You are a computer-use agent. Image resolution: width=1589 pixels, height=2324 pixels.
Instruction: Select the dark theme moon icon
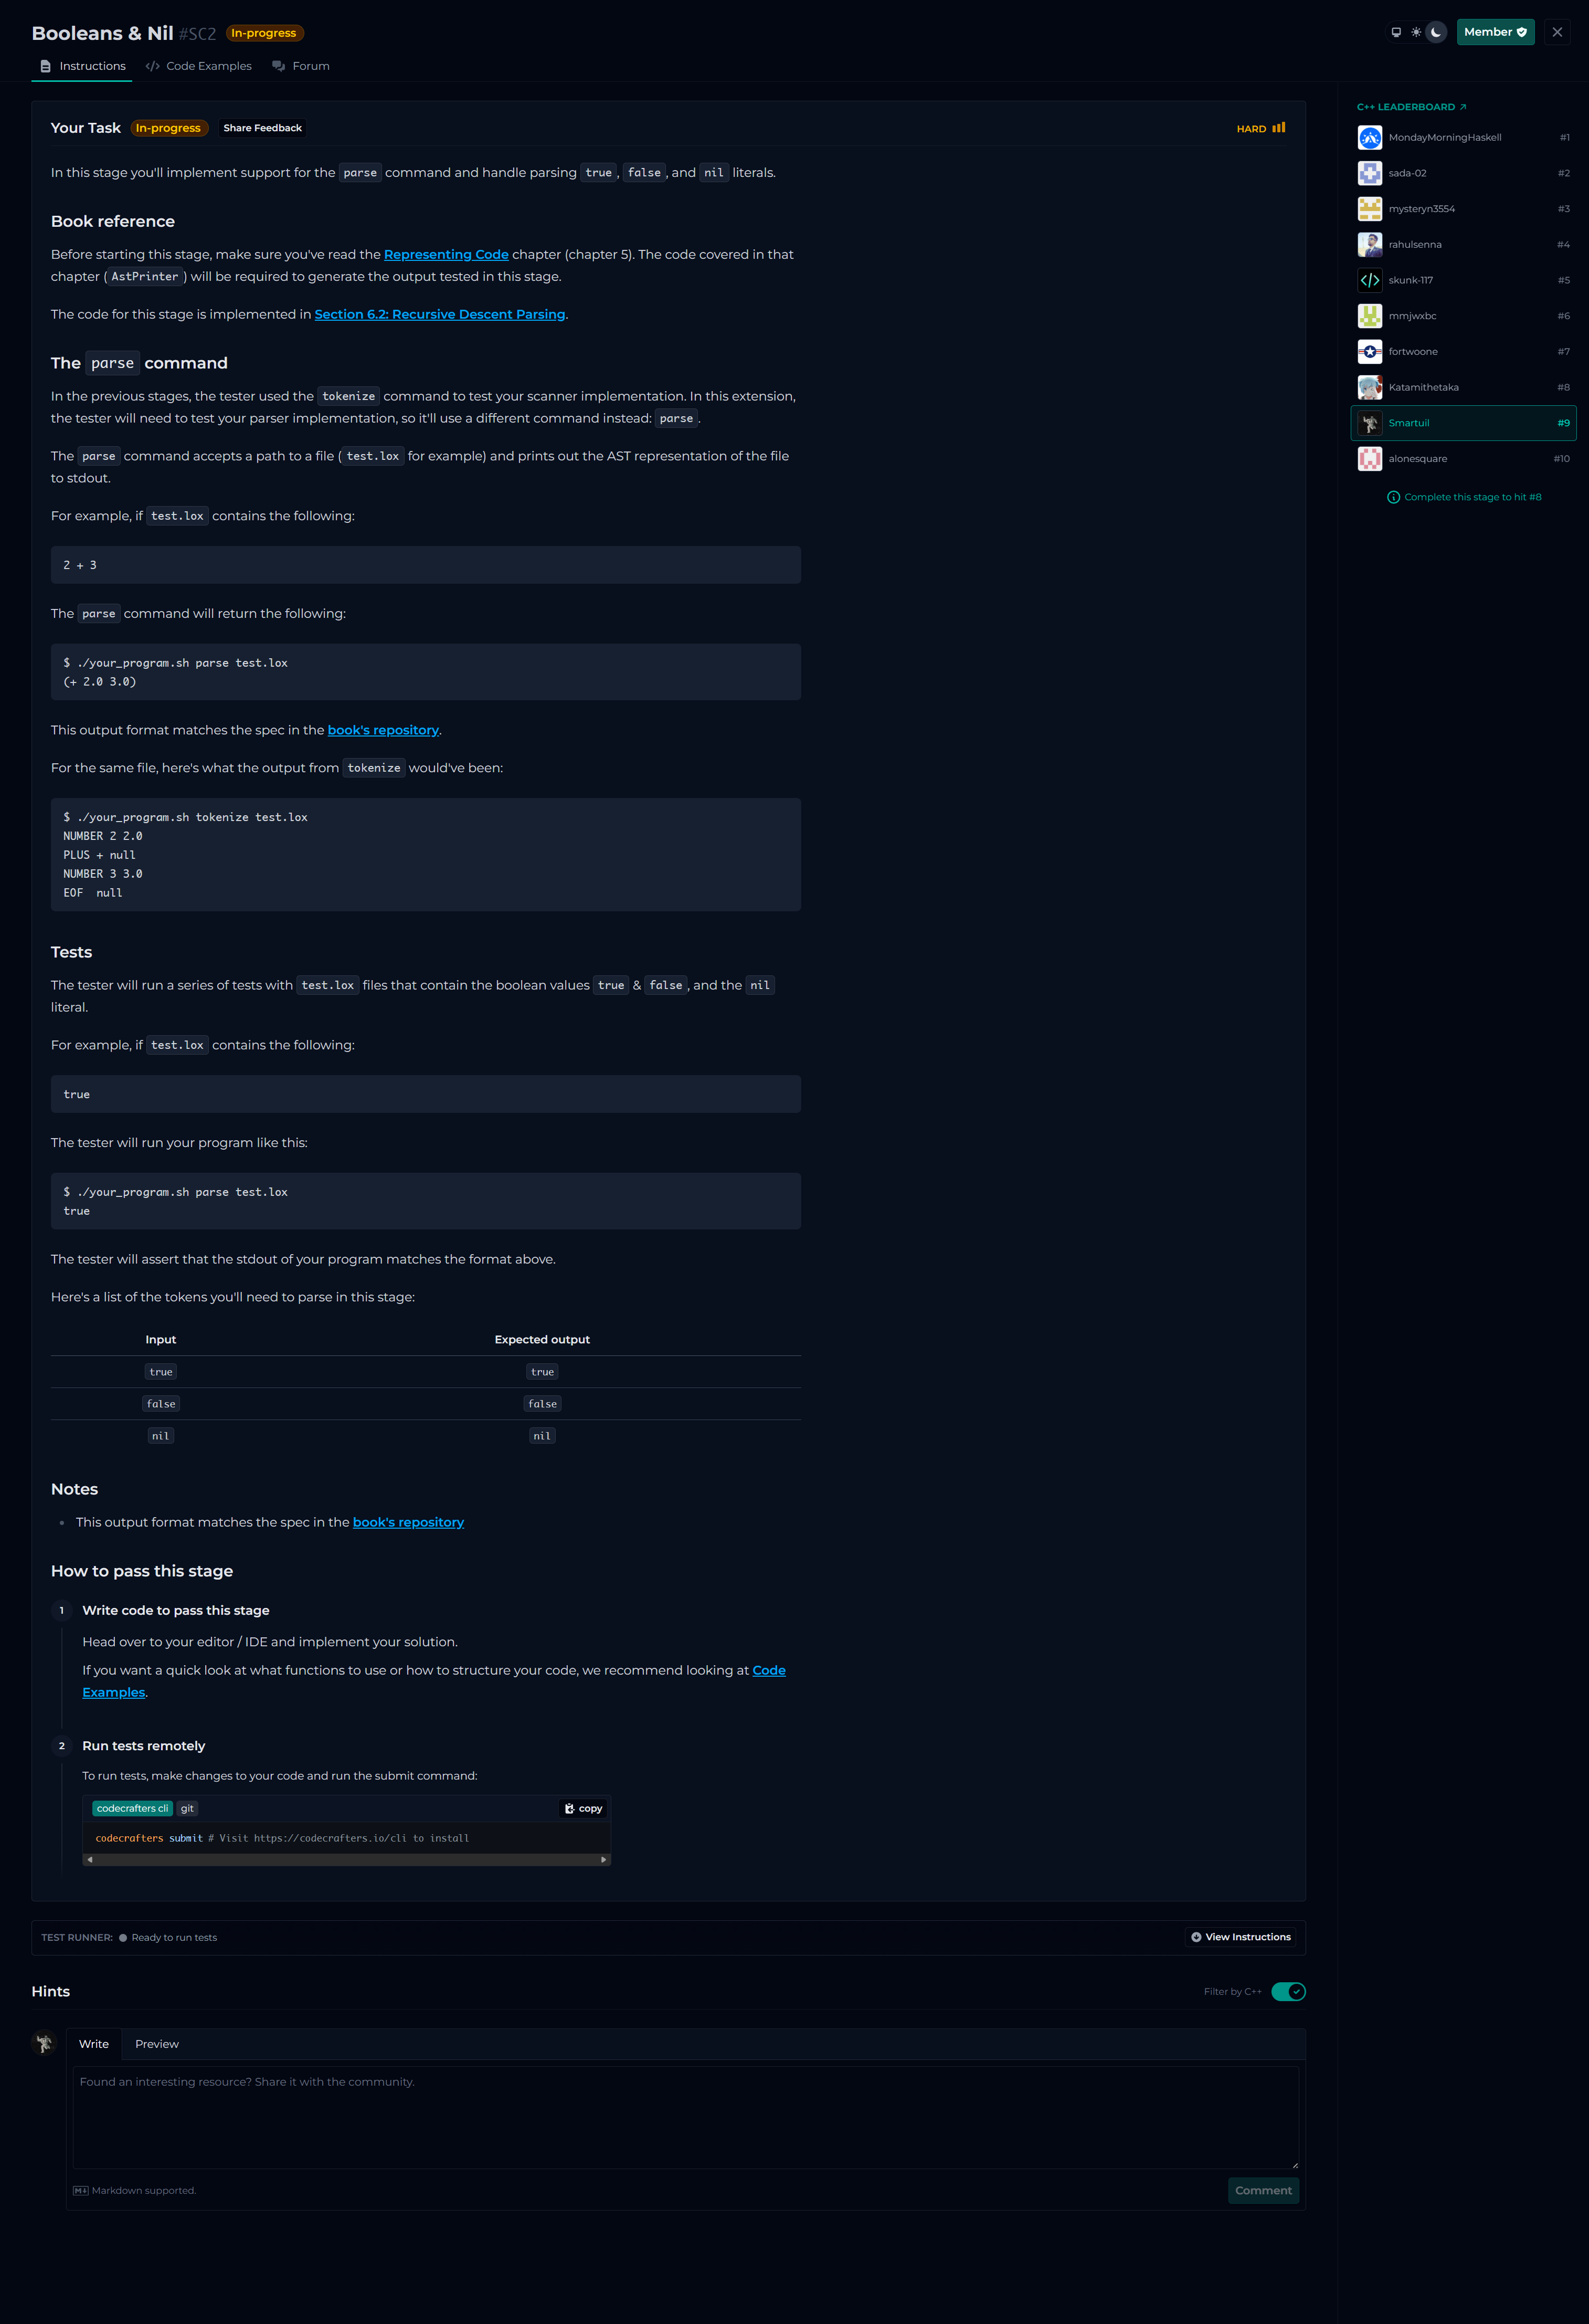[x=1436, y=32]
